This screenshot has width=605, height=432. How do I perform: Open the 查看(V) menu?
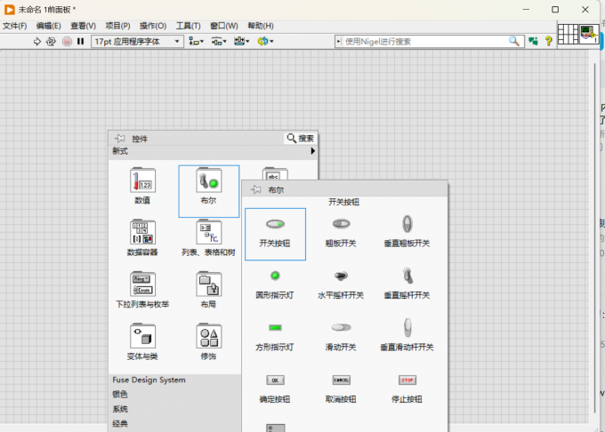coord(83,26)
